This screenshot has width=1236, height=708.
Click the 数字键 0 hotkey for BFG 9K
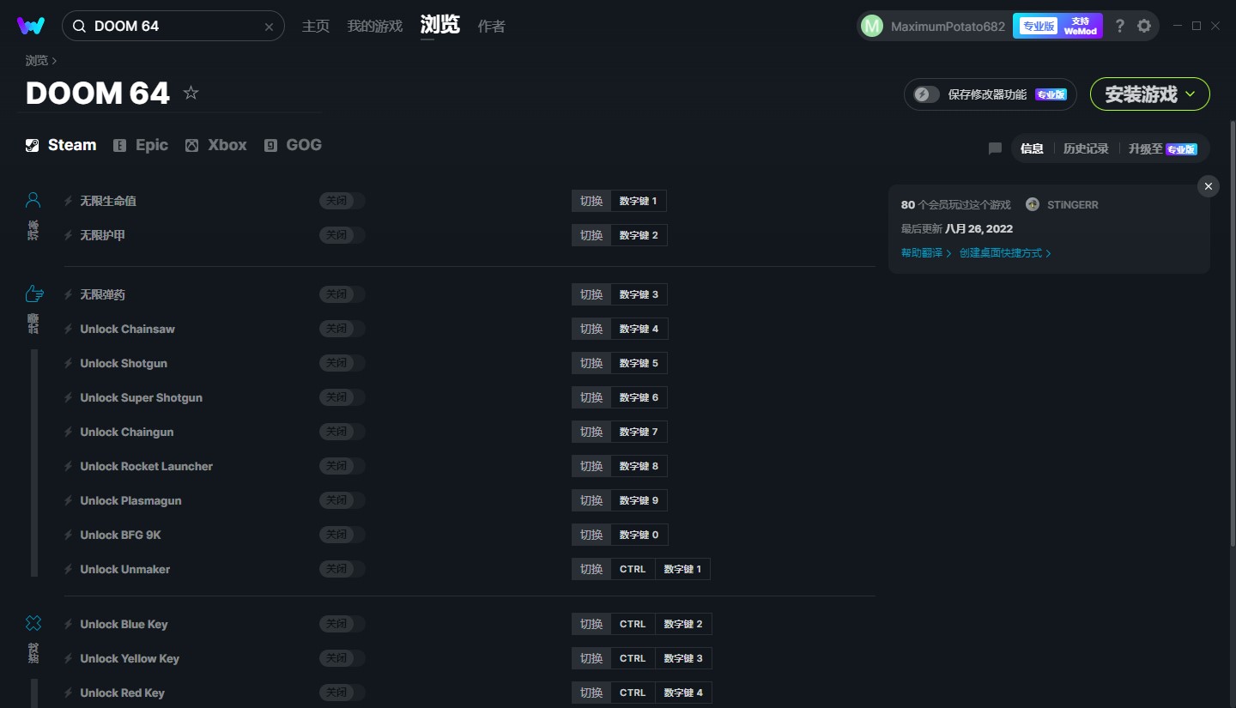(x=639, y=535)
